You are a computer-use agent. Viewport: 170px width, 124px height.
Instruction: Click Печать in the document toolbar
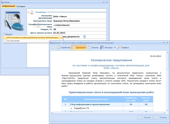pos(93,48)
